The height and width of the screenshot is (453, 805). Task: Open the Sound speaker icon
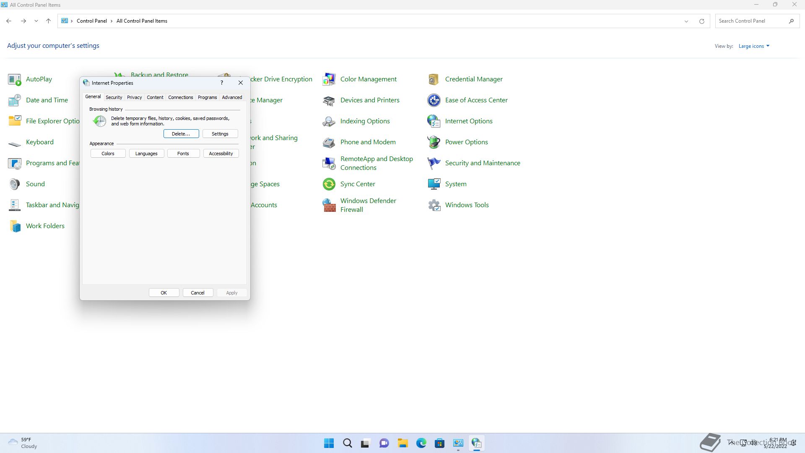click(x=15, y=184)
